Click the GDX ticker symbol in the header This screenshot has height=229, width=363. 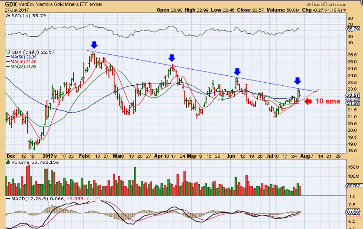pyautogui.click(x=11, y=4)
